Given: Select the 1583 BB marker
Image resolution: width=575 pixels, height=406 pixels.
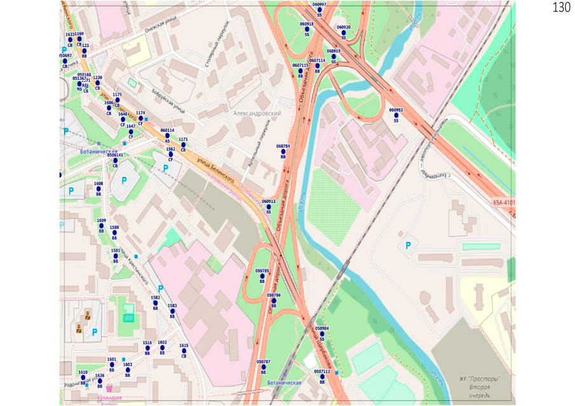Looking at the screenshot, I should pyautogui.click(x=172, y=311).
